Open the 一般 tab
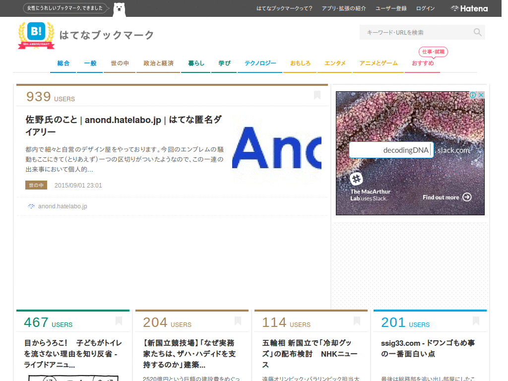The height and width of the screenshot is (381, 508). [x=90, y=63]
